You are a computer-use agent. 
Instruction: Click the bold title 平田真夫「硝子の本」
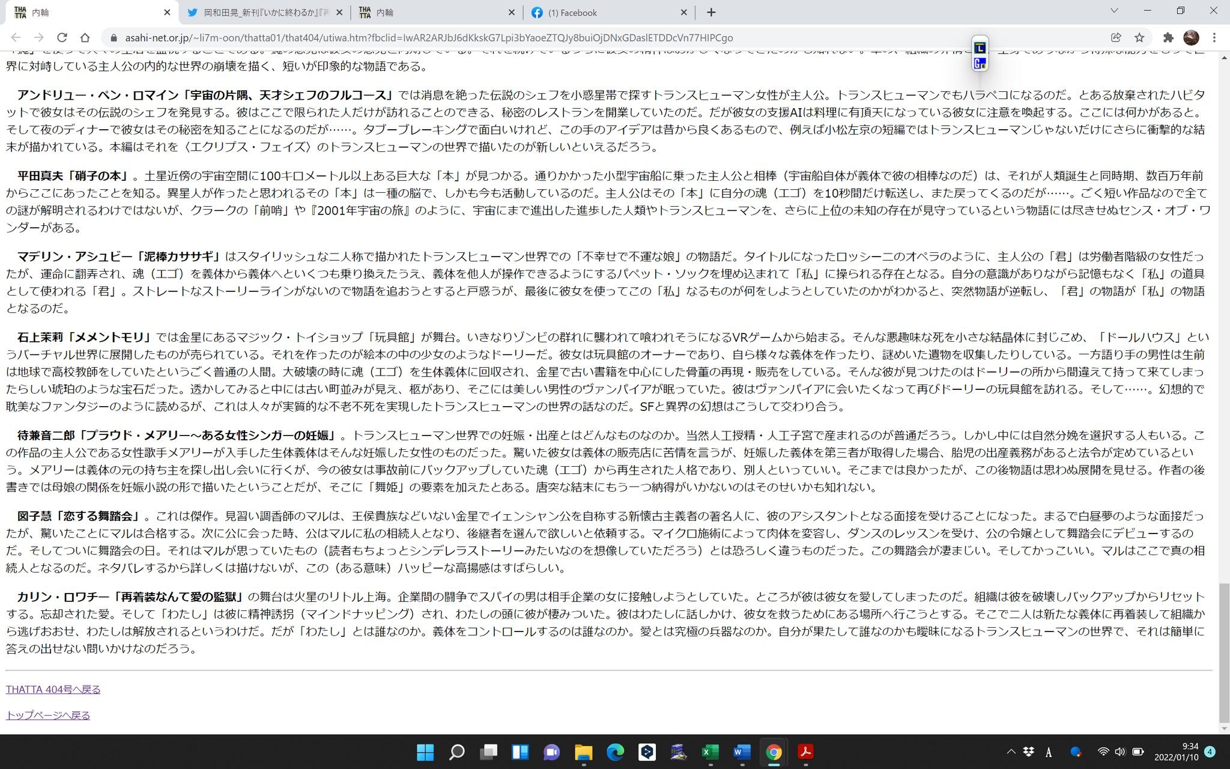click(74, 176)
